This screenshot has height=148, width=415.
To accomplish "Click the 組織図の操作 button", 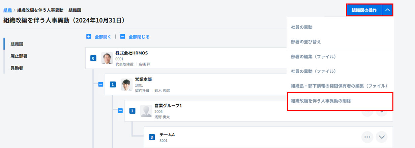I will coord(364,10).
